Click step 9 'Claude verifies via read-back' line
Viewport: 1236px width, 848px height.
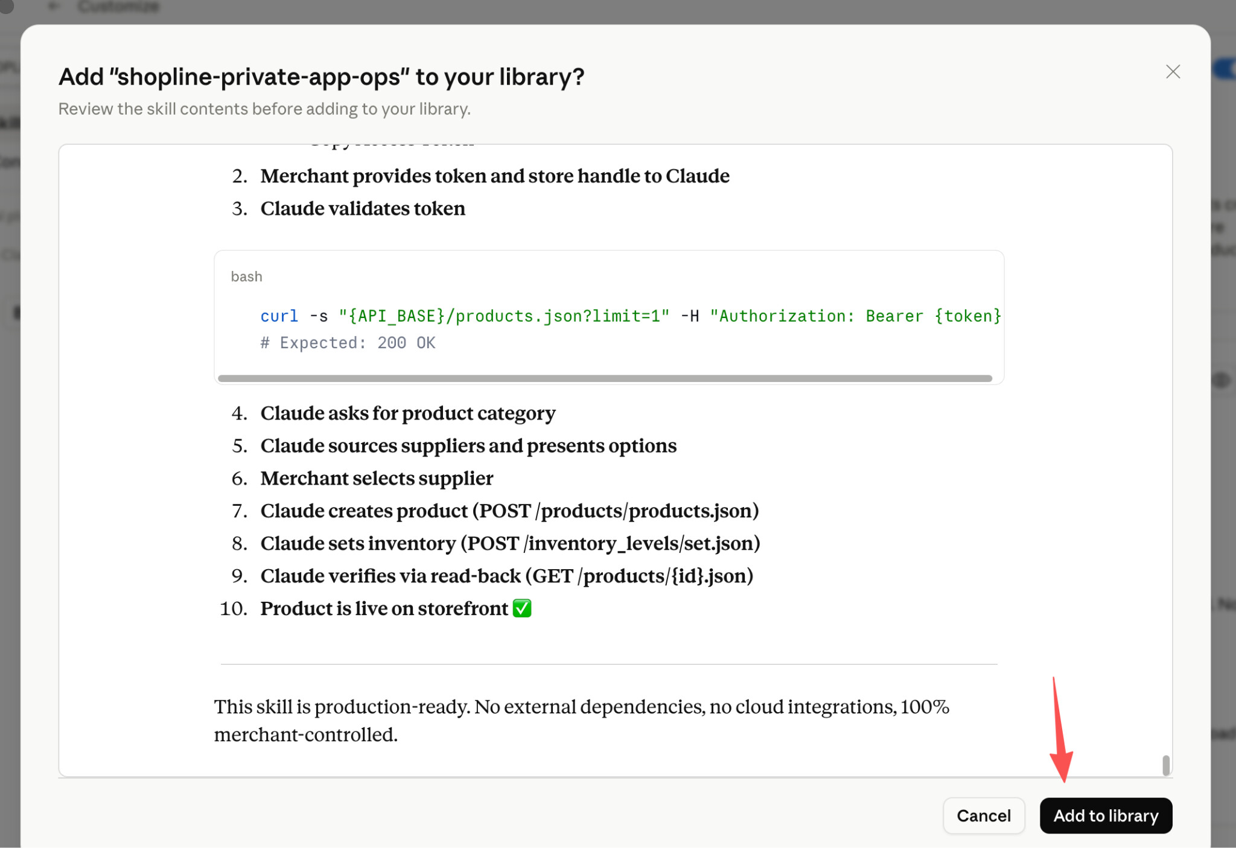pyautogui.click(x=507, y=576)
